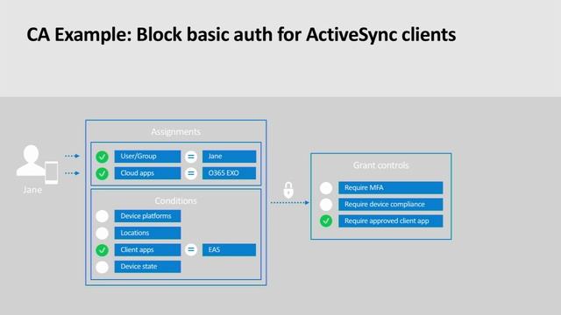The height and width of the screenshot is (315, 561).
Task: Click green checkmark beside Require approved client app
Action: (325, 221)
